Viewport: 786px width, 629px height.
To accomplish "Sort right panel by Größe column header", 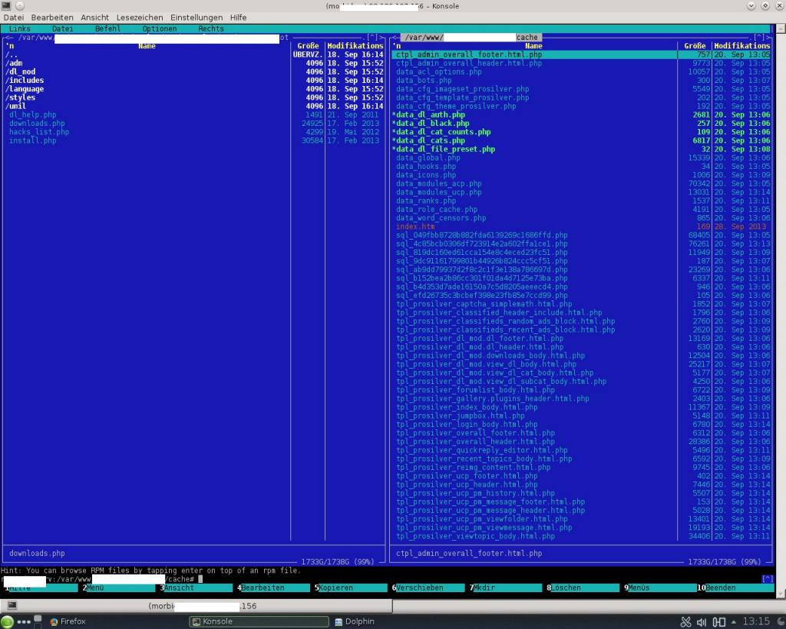I will coord(695,46).
